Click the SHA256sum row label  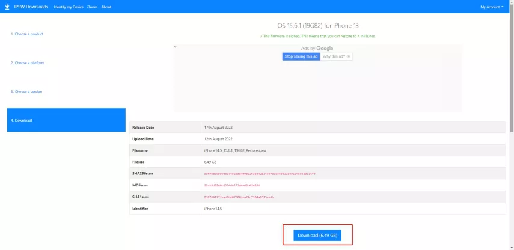(x=142, y=173)
